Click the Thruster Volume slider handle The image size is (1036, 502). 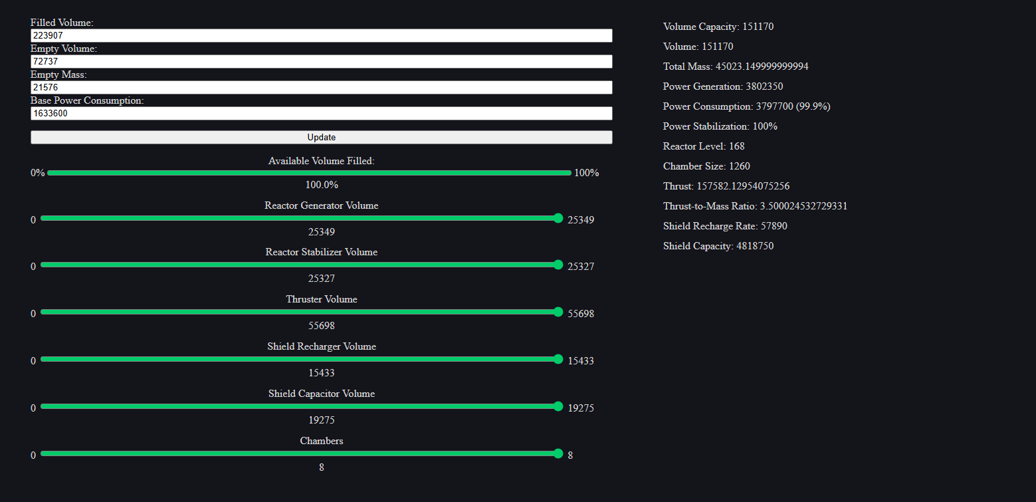pos(558,312)
